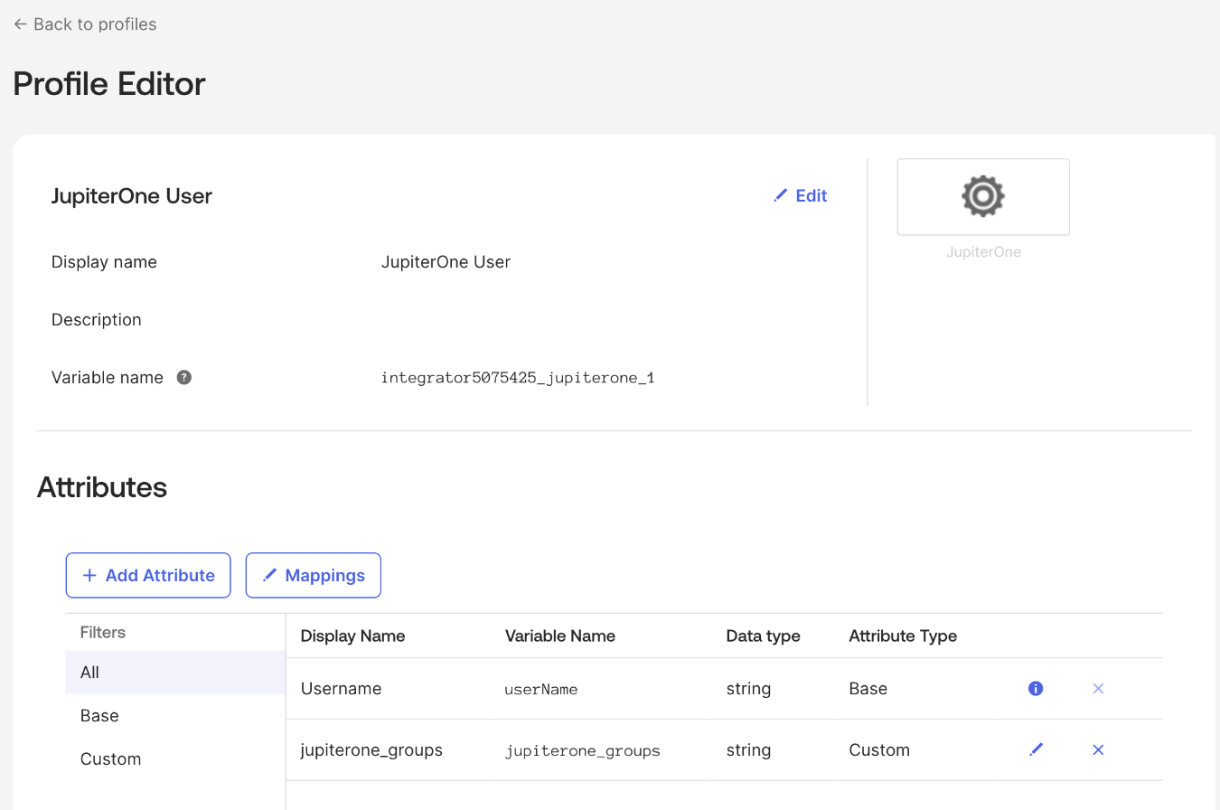
Task: Click the Description field label
Action: (97, 320)
